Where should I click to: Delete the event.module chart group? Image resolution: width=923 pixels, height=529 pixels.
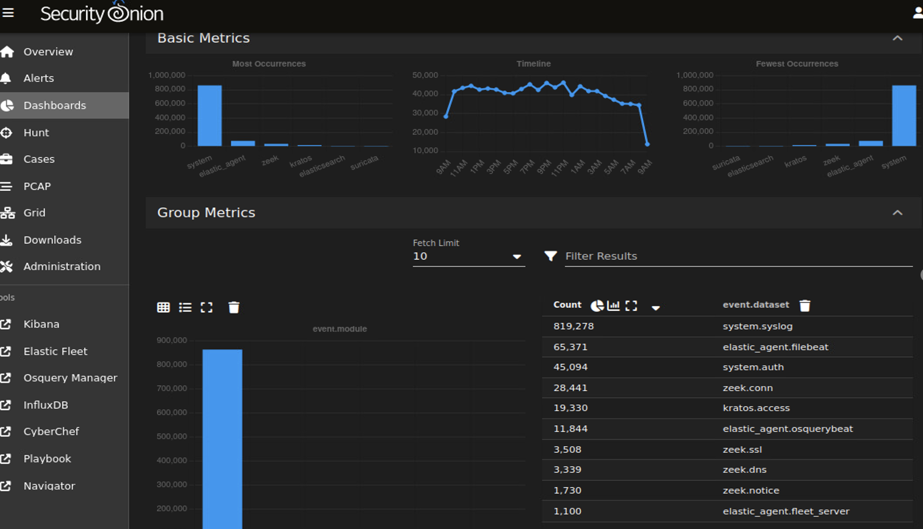pyautogui.click(x=234, y=307)
